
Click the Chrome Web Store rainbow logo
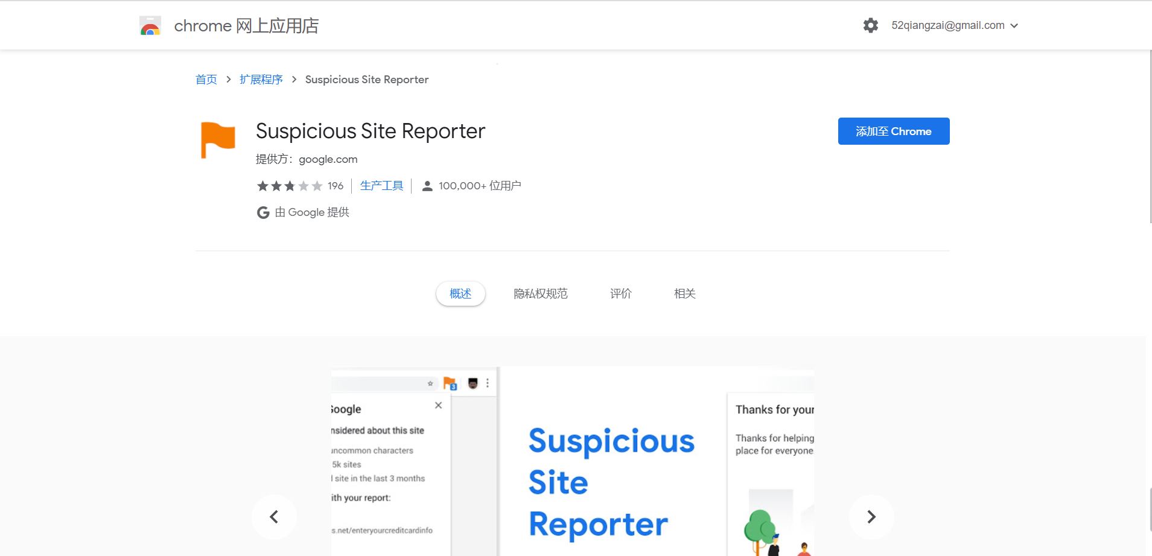[x=150, y=26]
